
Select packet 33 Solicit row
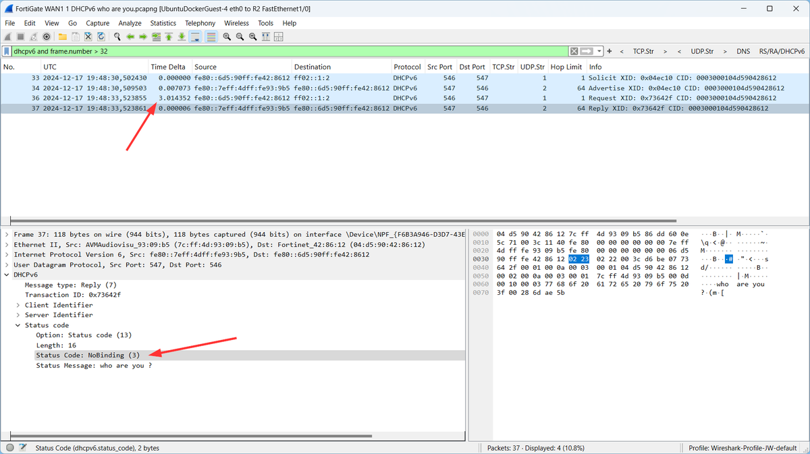(405, 78)
